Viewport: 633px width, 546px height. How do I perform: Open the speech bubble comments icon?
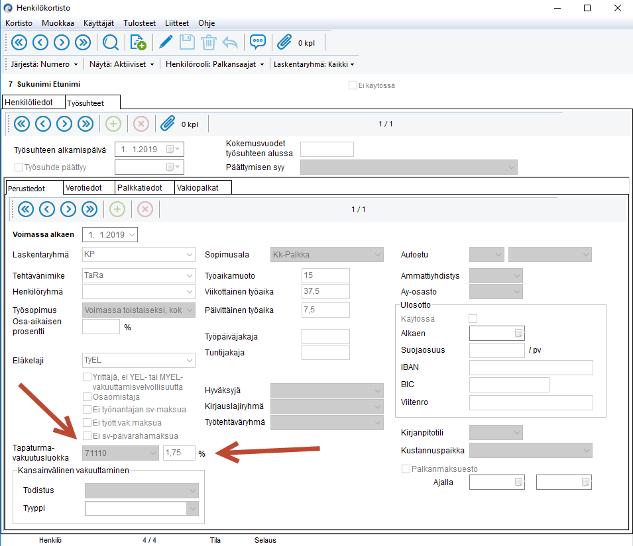pyautogui.click(x=257, y=42)
